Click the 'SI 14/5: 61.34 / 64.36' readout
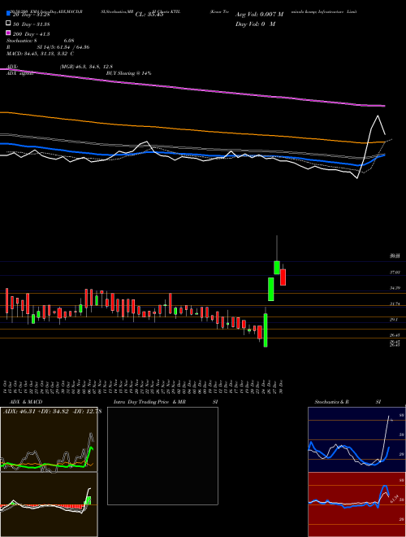 [63, 47]
